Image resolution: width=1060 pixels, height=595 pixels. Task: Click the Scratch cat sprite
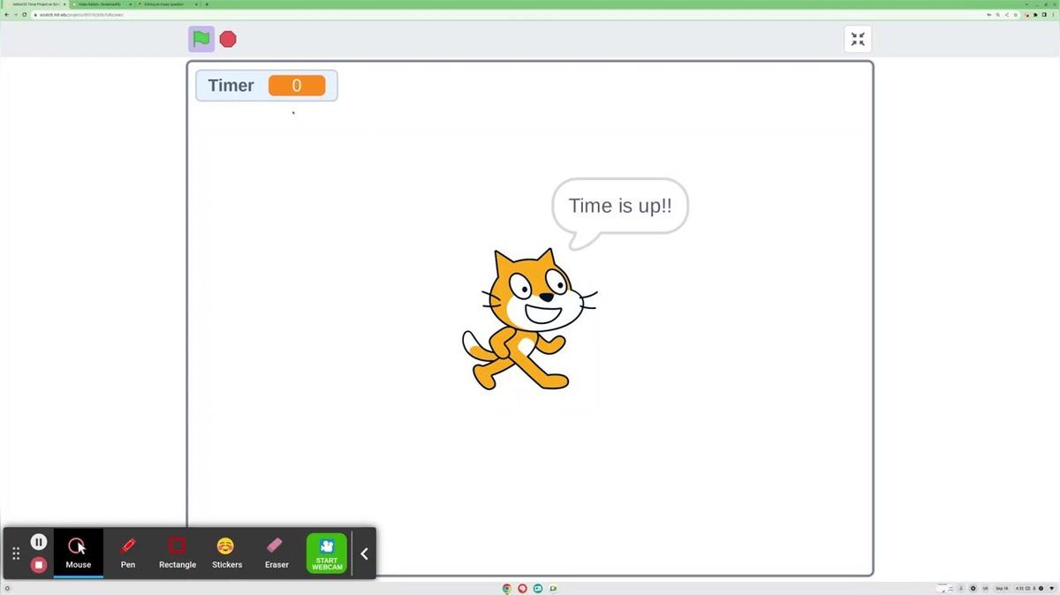tap(530, 320)
